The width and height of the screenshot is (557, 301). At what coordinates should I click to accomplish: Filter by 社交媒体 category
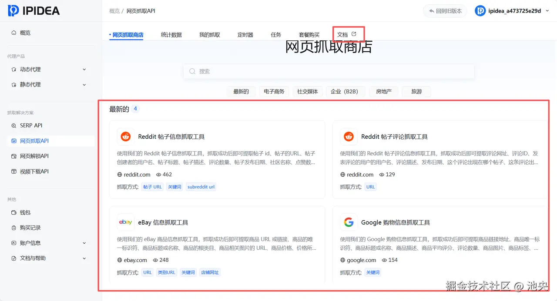click(308, 92)
